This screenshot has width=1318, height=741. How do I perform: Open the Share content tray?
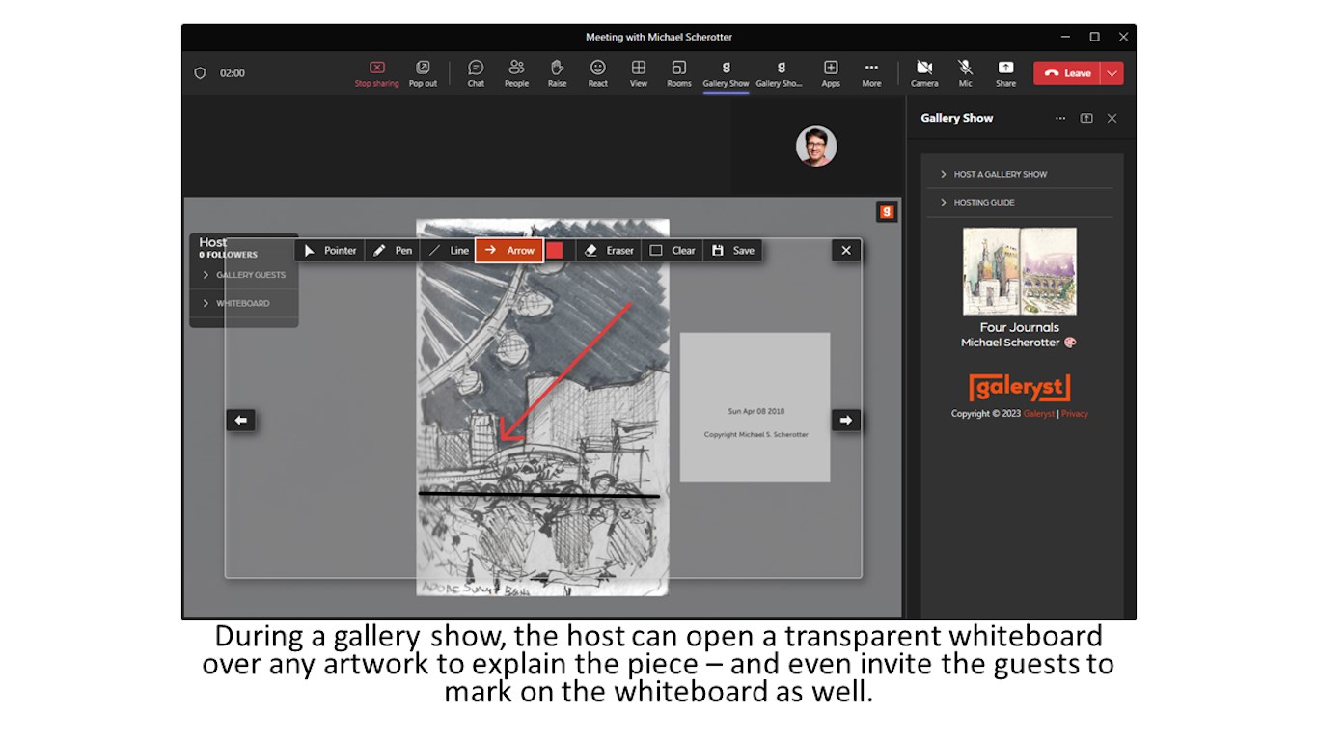(x=1005, y=73)
